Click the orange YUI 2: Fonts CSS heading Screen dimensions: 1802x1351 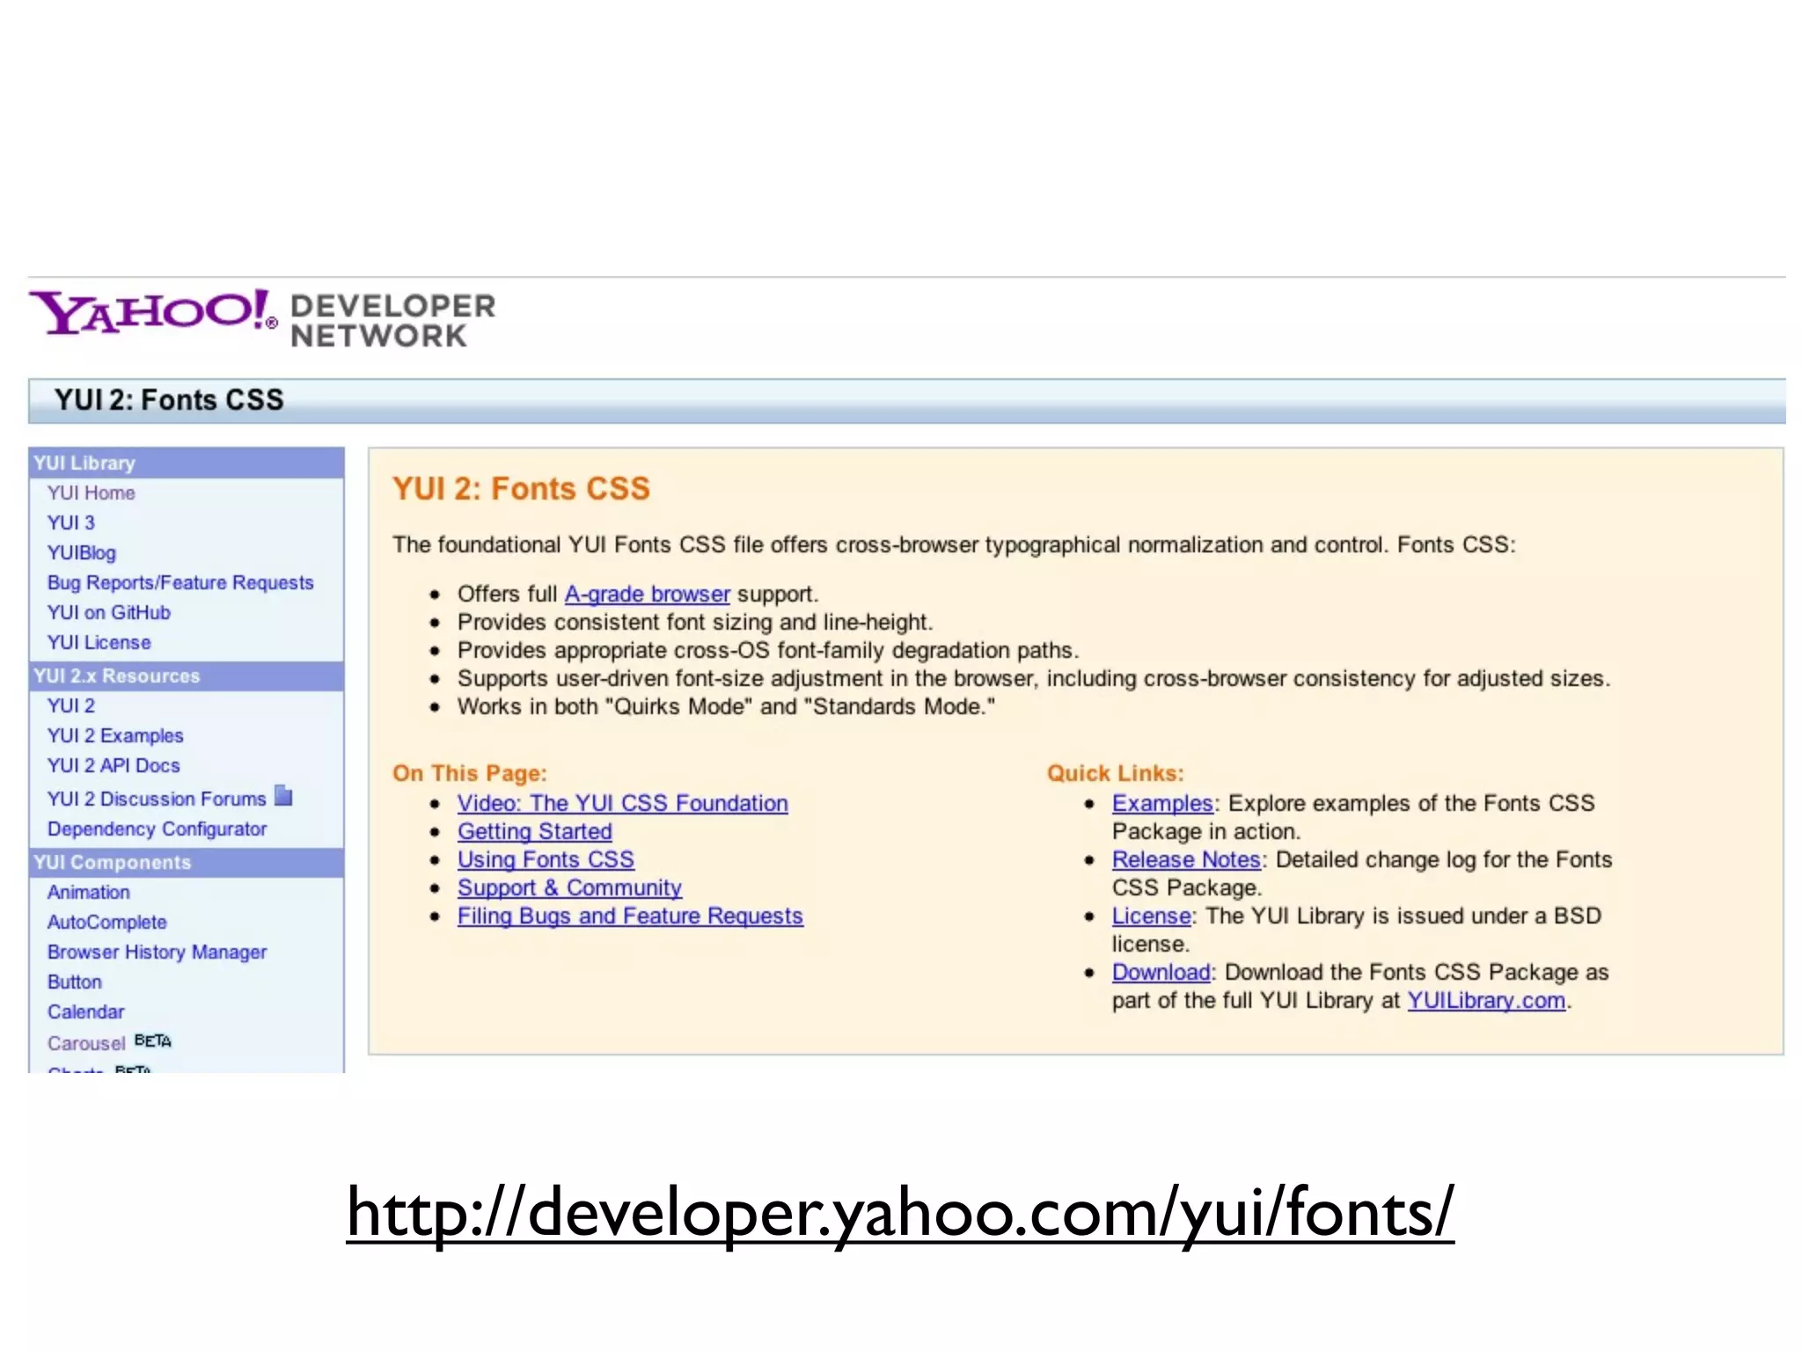[521, 488]
